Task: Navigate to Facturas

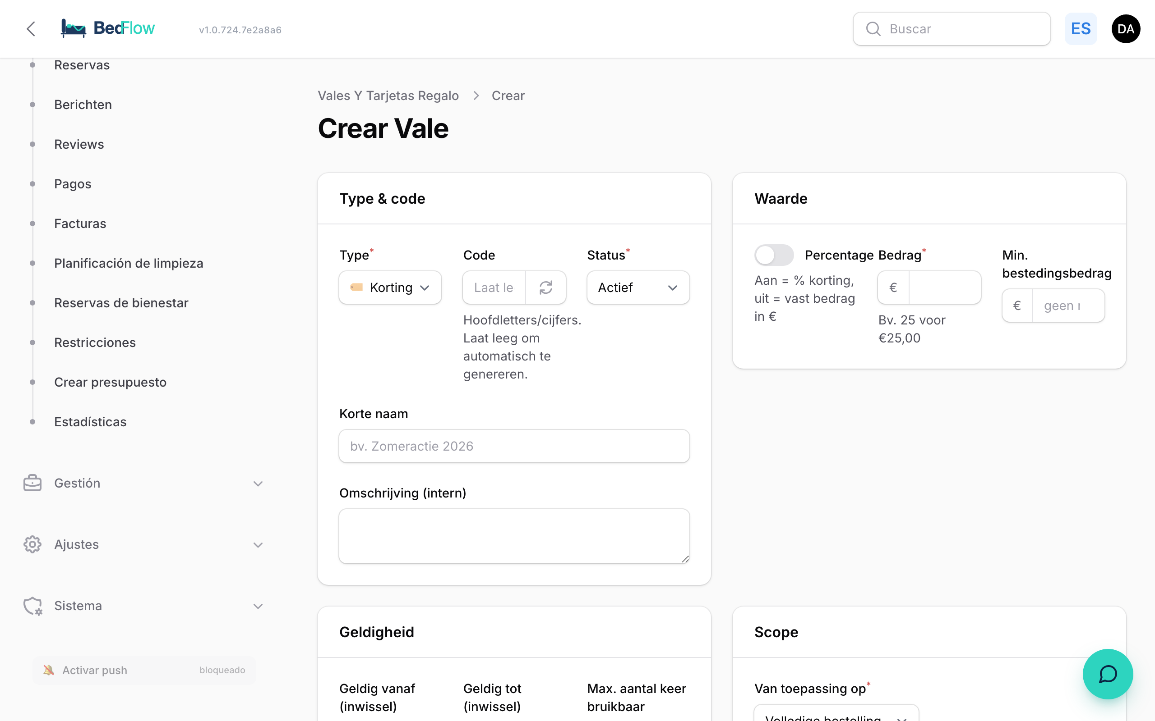Action: pyautogui.click(x=80, y=223)
